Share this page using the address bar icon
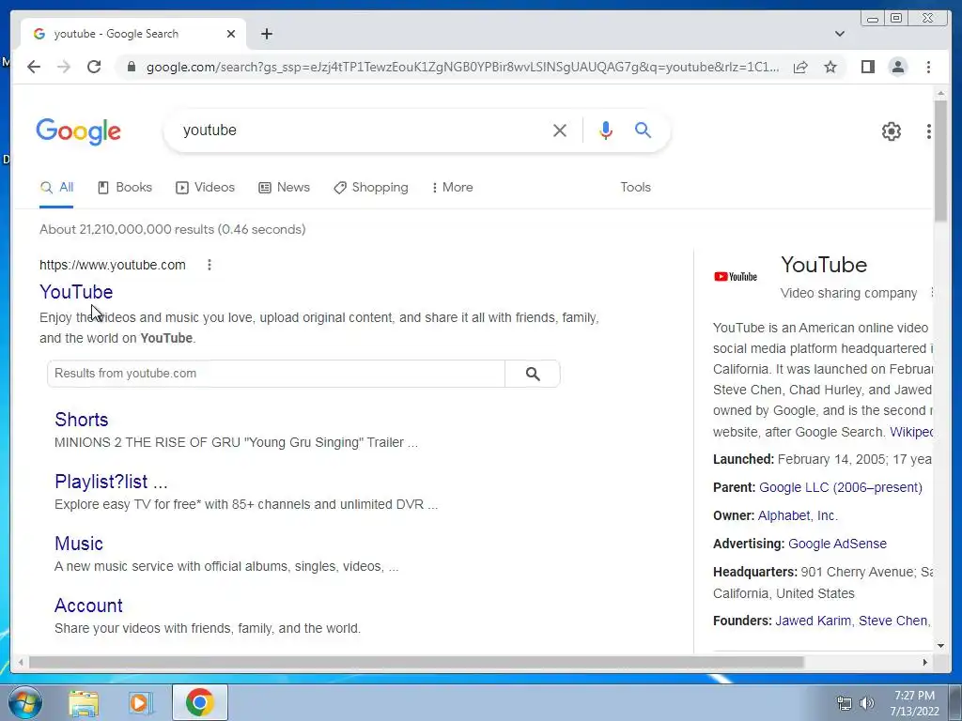The width and height of the screenshot is (962, 721). [x=800, y=67]
